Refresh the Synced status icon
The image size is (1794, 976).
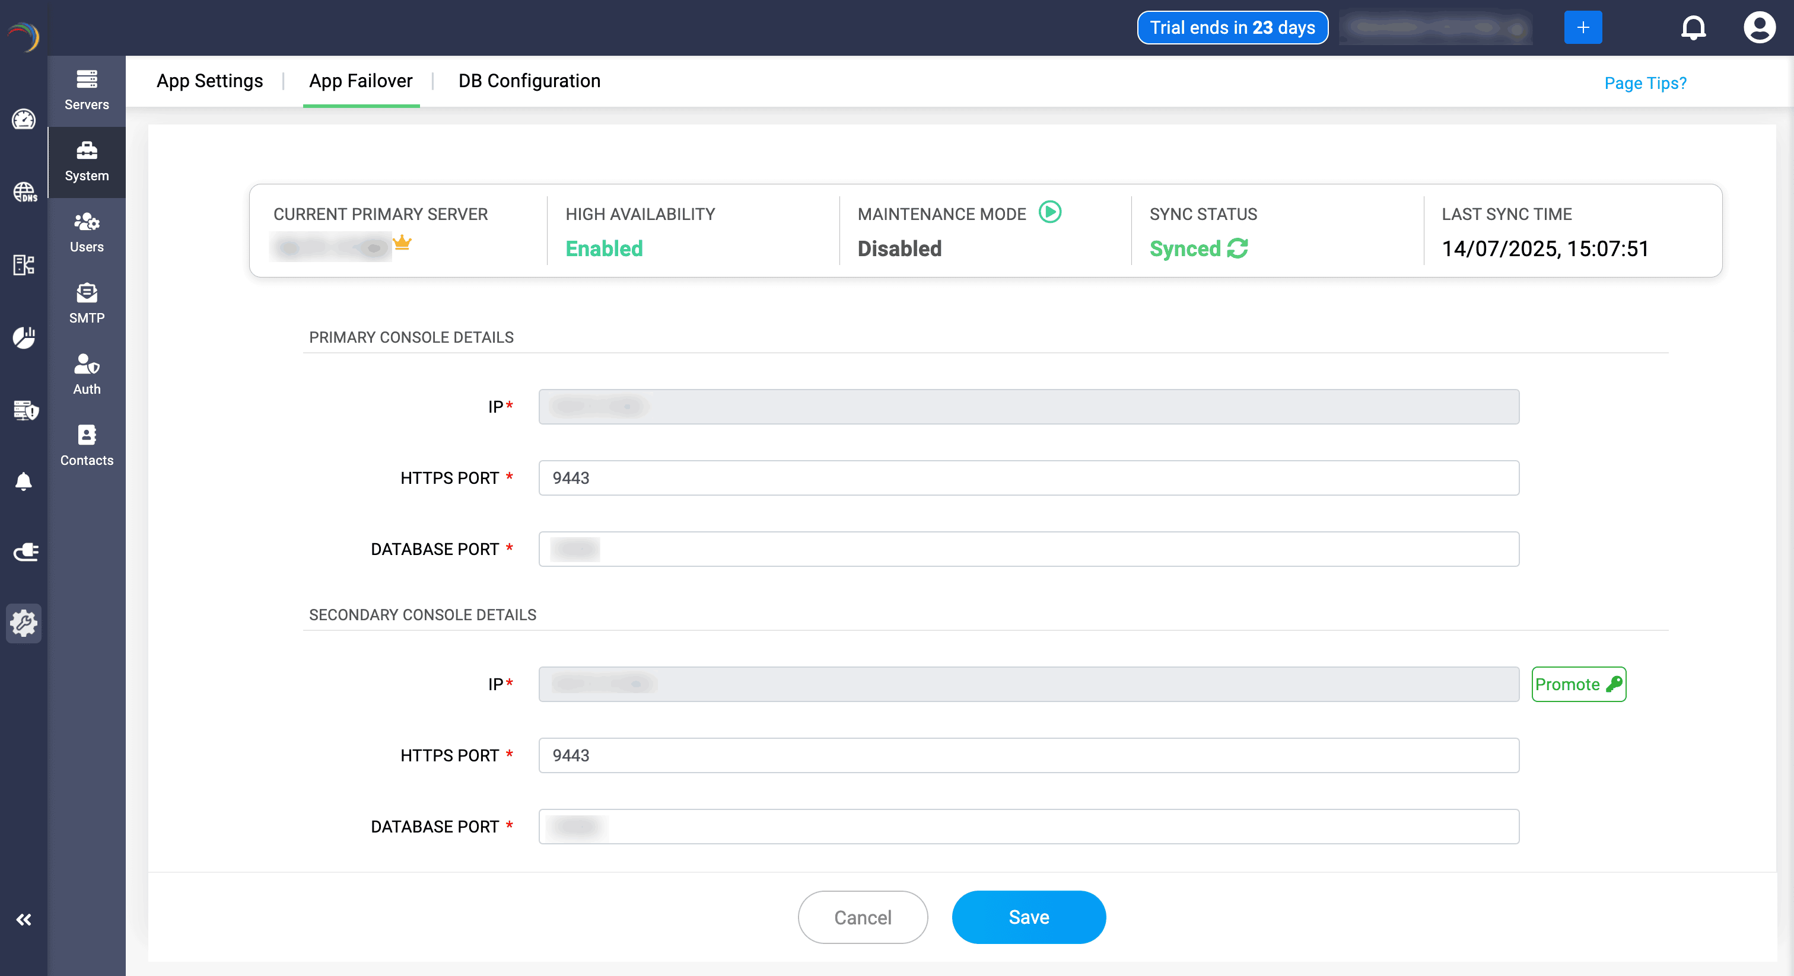[x=1238, y=248]
